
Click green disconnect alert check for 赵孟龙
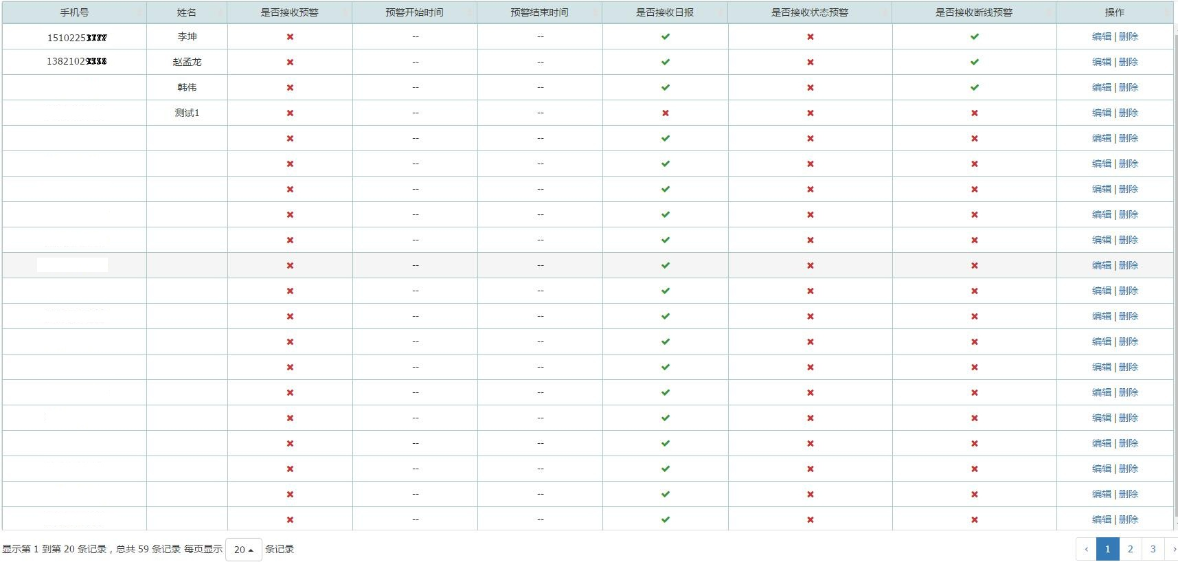click(x=974, y=62)
